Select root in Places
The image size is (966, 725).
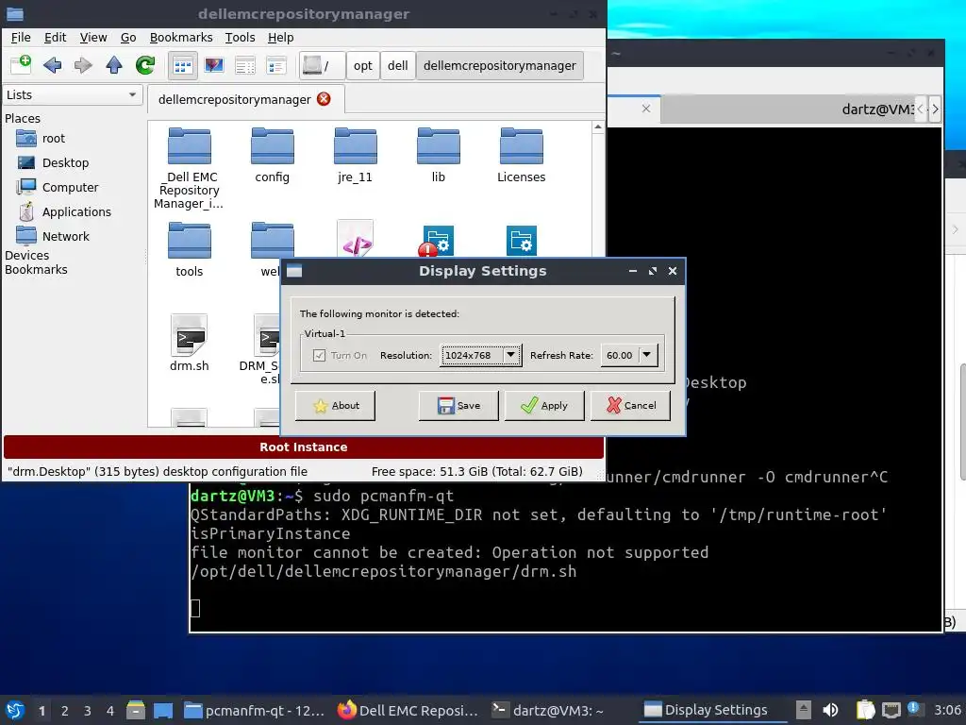[x=53, y=139]
